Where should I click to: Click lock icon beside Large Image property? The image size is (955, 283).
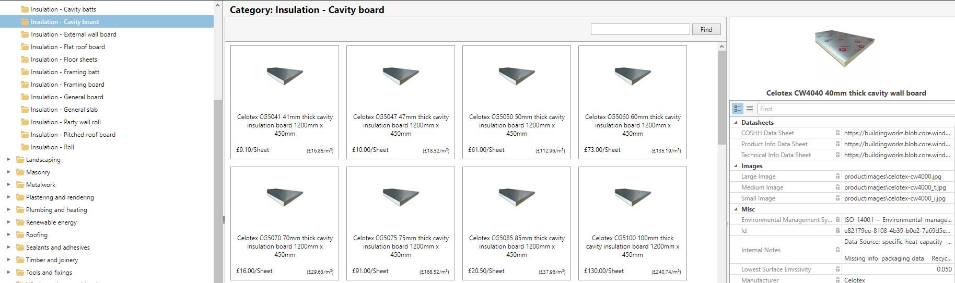pos(837,176)
